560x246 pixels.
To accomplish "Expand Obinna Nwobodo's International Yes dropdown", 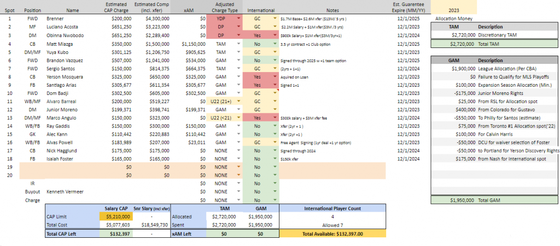I will [273, 34].
